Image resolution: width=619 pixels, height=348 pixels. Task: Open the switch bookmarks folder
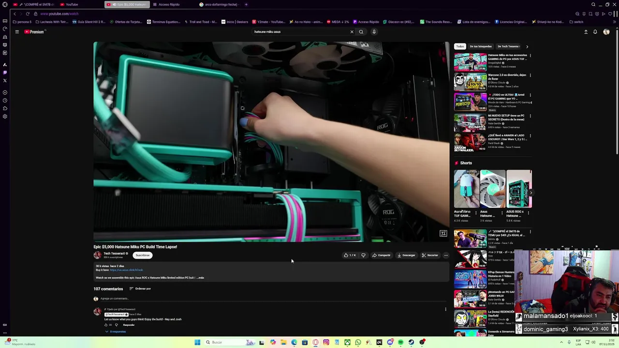point(576,22)
